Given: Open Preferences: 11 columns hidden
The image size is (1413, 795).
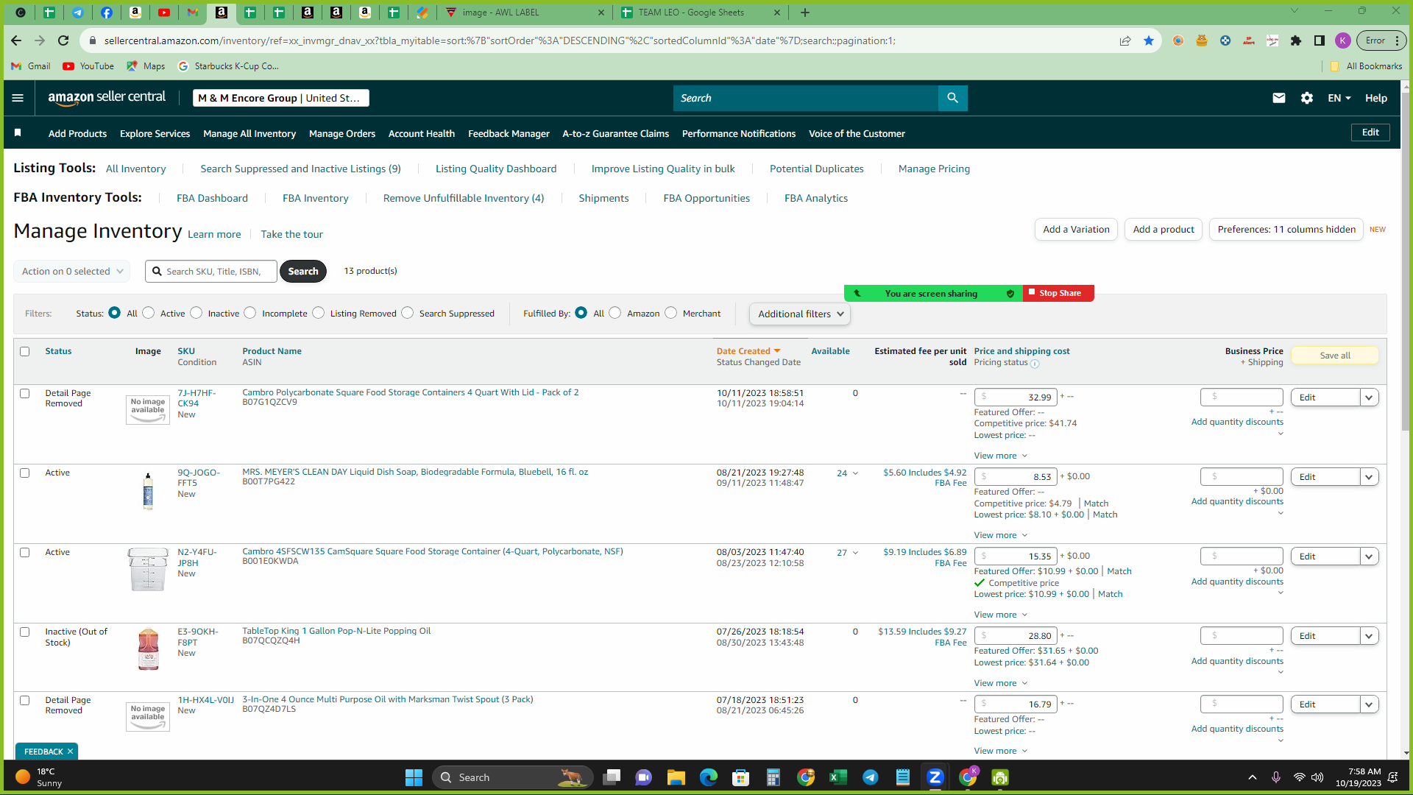Looking at the screenshot, I should click(1286, 230).
